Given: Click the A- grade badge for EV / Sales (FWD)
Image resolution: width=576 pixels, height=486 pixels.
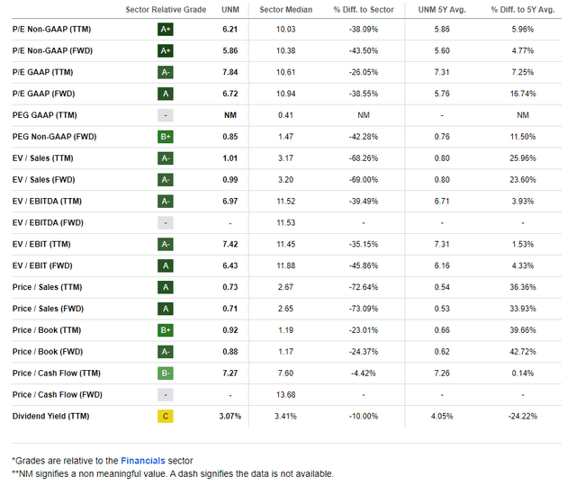Looking at the screenshot, I should pos(166,180).
